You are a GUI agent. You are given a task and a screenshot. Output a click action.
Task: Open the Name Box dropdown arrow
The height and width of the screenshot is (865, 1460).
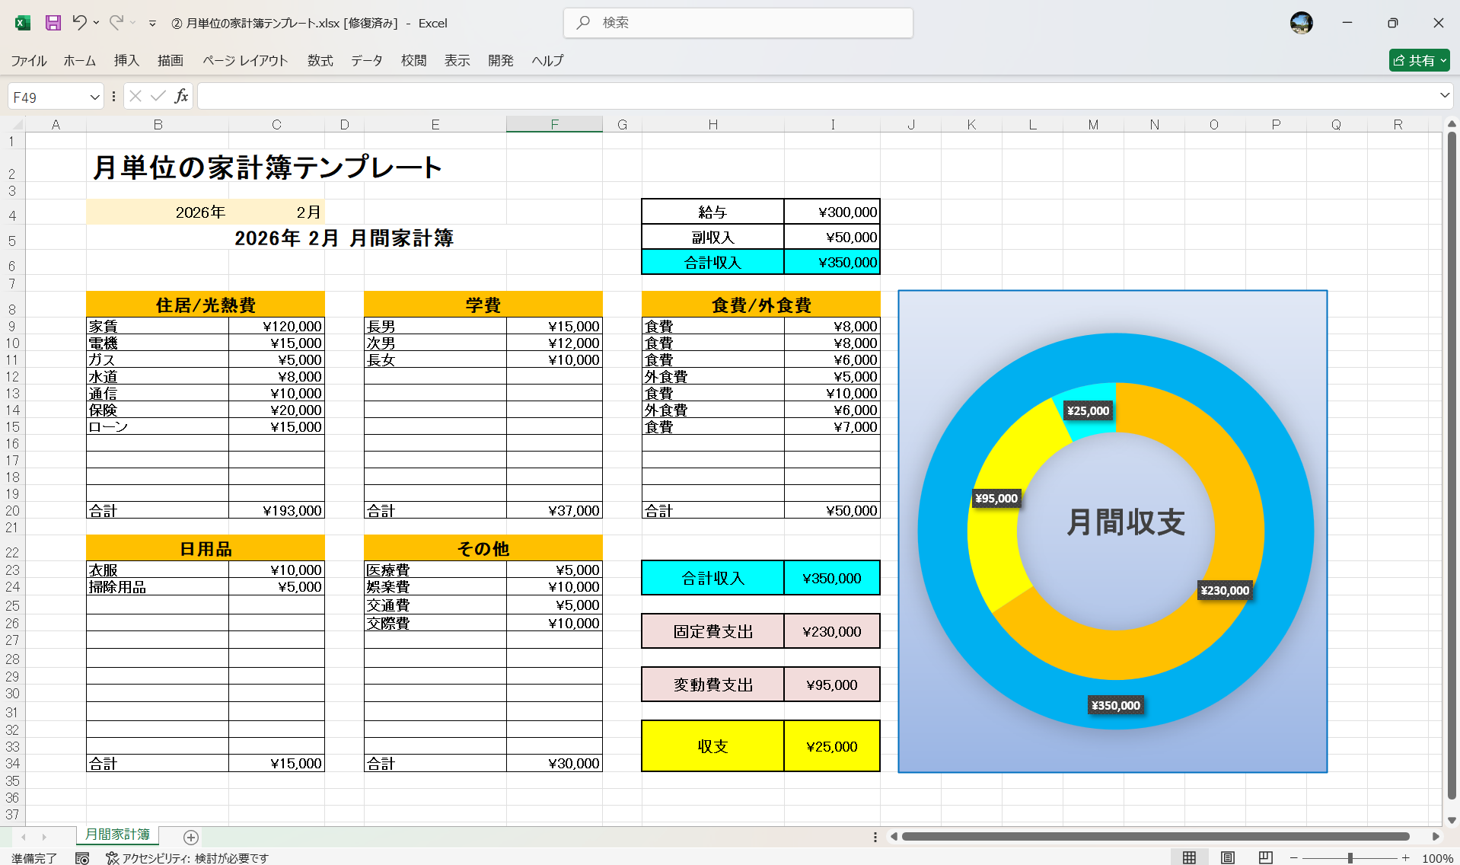94,96
